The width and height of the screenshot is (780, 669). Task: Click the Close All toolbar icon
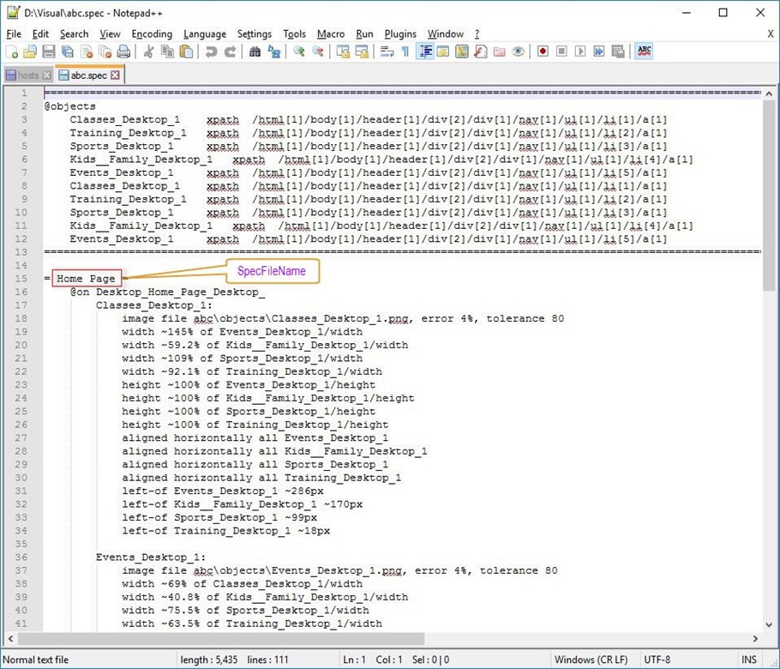[x=105, y=51]
